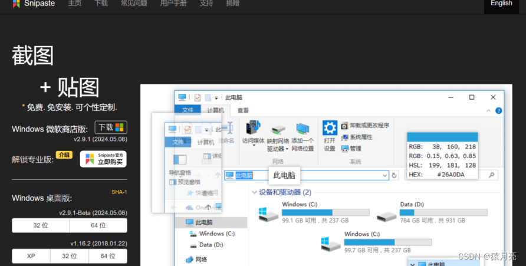The image size is (526, 266).
Task: Select 网络 in the navigation tree
Action: coord(201,260)
